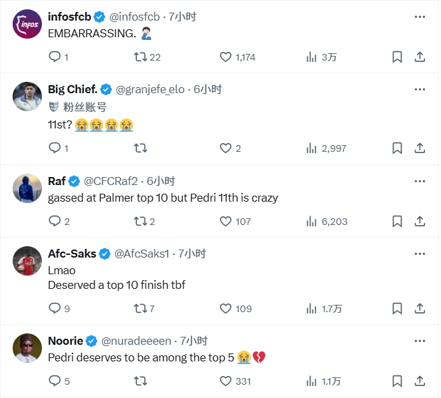View analytics on Raf's tweet

(311, 221)
